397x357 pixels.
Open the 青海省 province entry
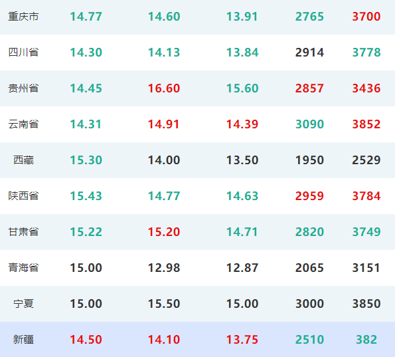23,268
